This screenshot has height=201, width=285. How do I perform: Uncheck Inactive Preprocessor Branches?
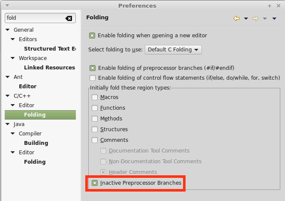(95, 183)
